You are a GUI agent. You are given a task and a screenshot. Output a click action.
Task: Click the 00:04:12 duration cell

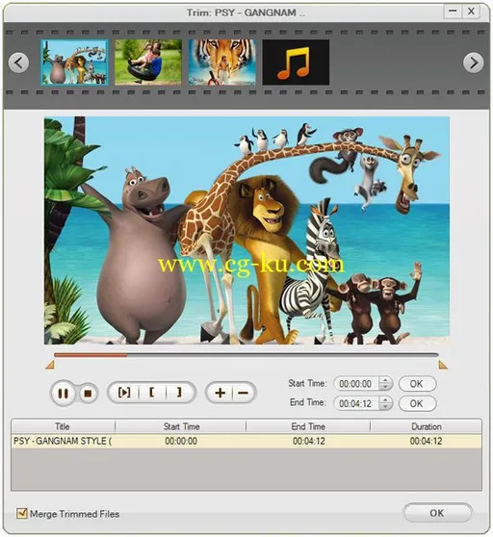[x=426, y=441]
